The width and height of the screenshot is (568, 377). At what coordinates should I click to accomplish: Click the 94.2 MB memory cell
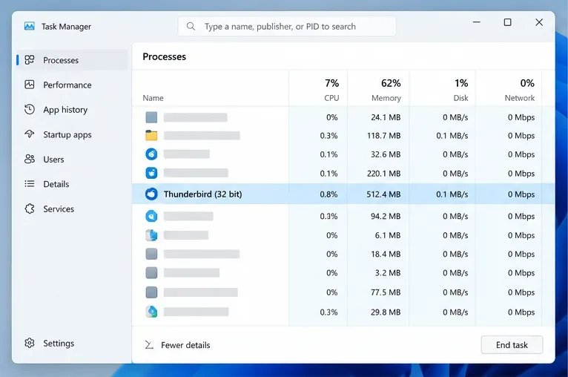[386, 217]
